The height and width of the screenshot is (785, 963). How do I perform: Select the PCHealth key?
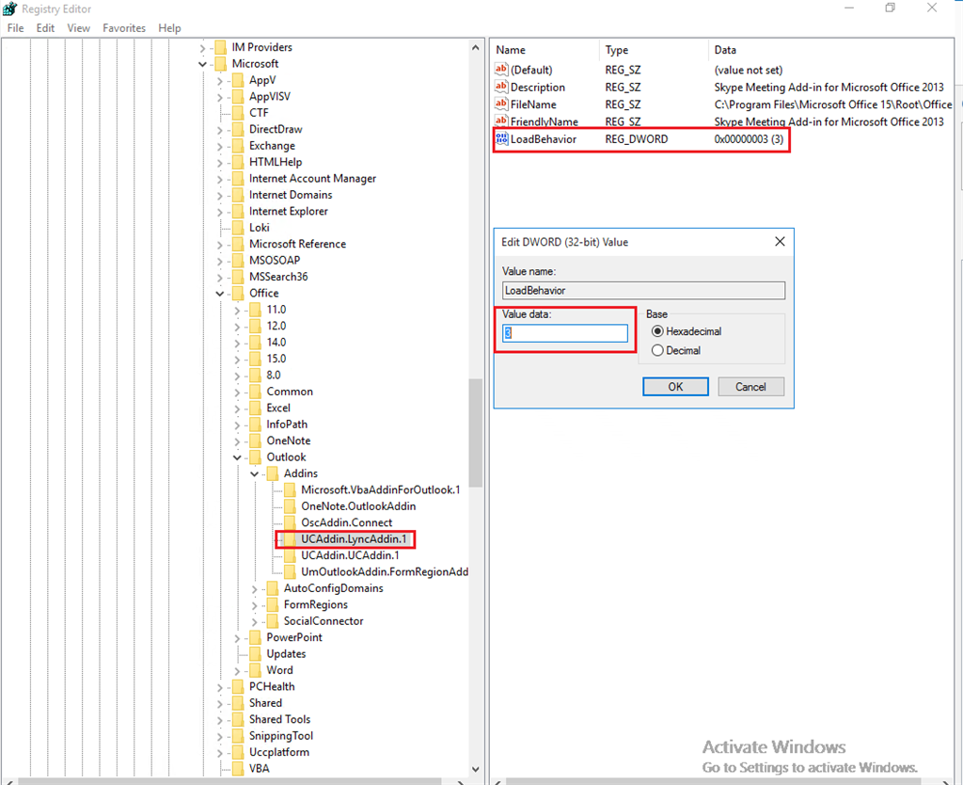click(272, 687)
